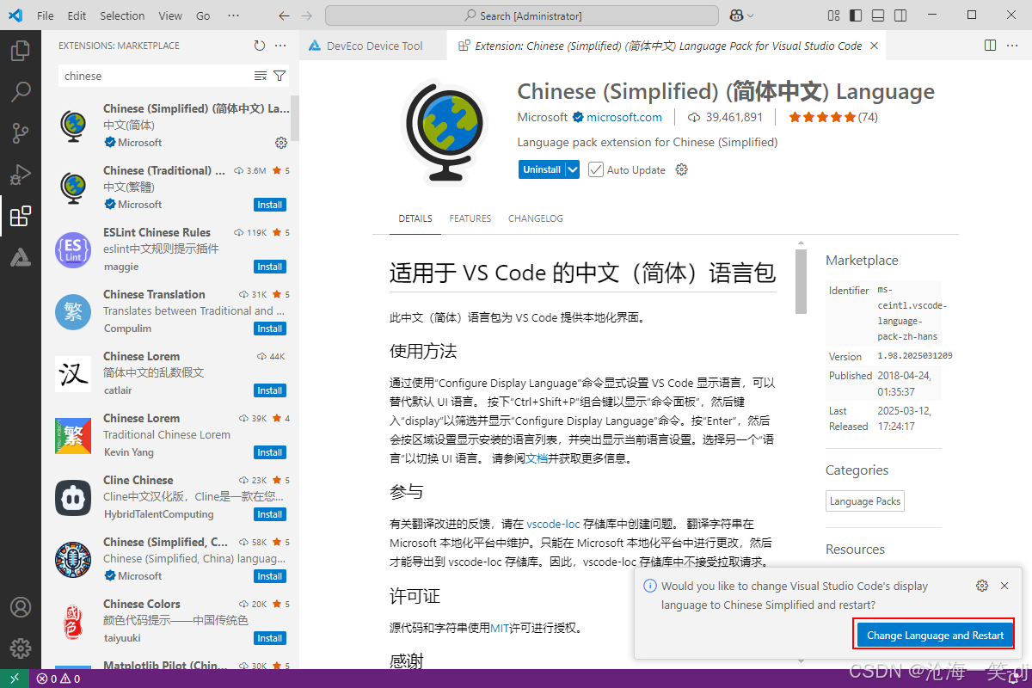Select Chinese (Simplified, China) language list item
This screenshot has height=688, width=1032.
tap(172, 559)
